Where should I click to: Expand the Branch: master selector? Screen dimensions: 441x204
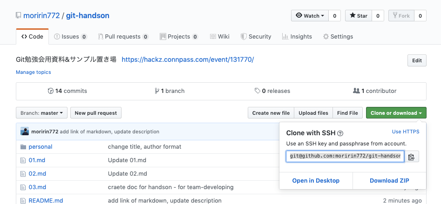(42, 113)
